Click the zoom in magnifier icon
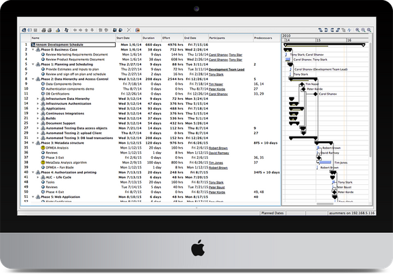 [x=357, y=30]
